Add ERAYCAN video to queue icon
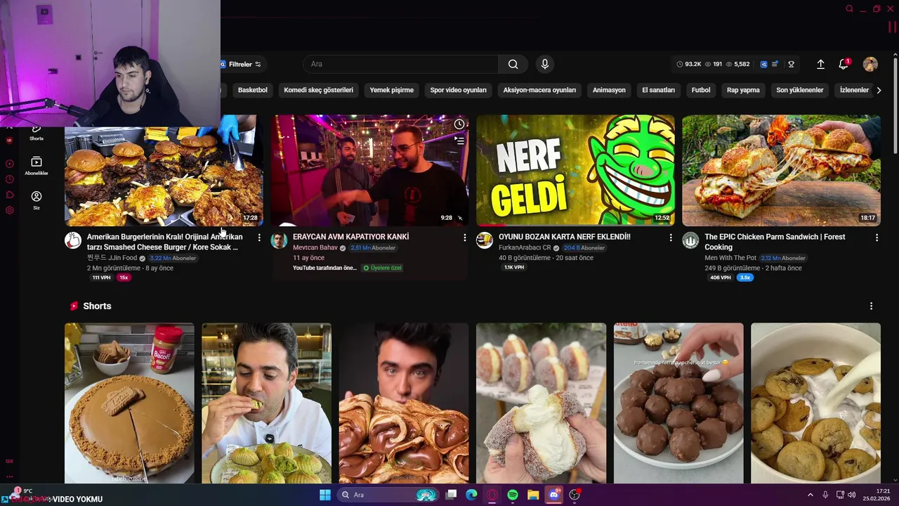Image resolution: width=899 pixels, height=506 pixels. pos(459,141)
